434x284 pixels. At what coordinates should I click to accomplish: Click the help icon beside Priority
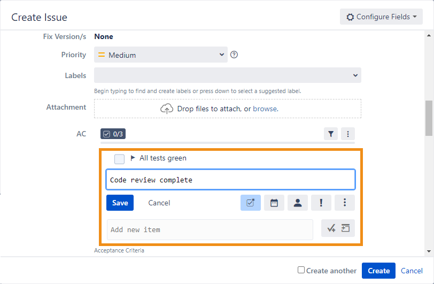tap(234, 55)
